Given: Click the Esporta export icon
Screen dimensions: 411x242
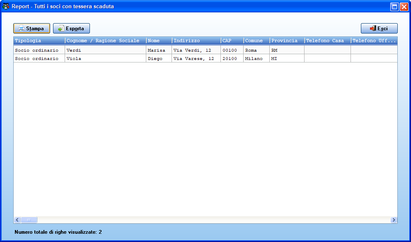Looking at the screenshot, I should (61, 28).
